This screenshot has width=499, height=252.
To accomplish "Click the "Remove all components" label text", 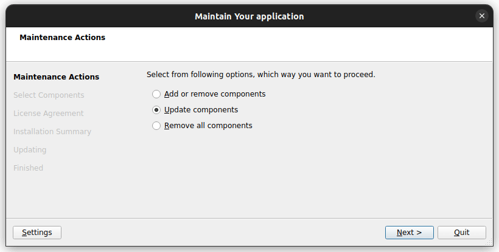I will click(x=208, y=126).
